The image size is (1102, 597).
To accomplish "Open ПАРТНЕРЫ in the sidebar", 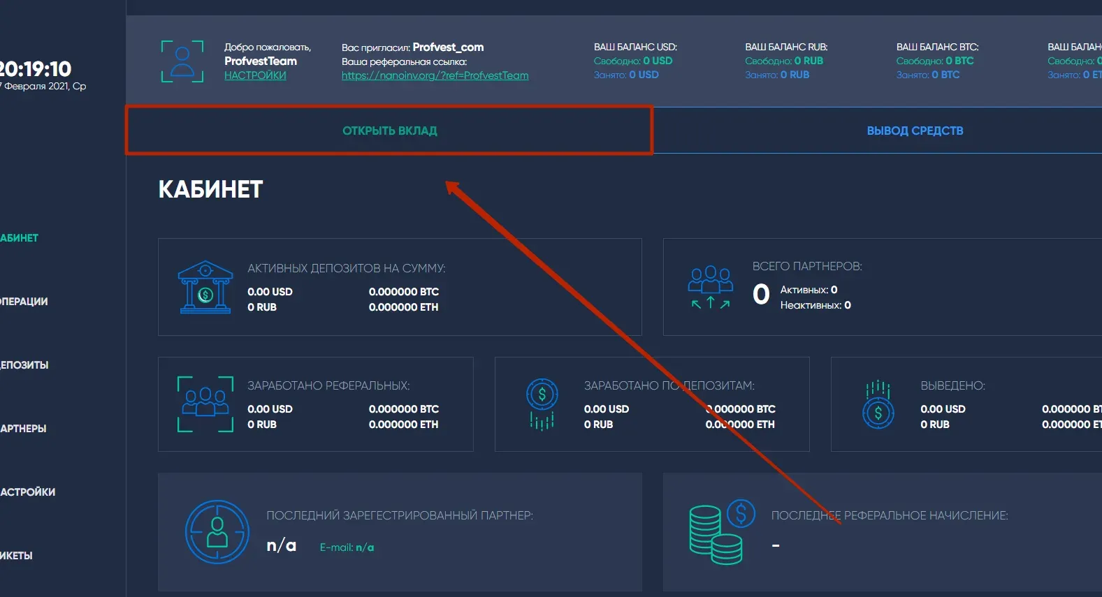I will pos(23,429).
